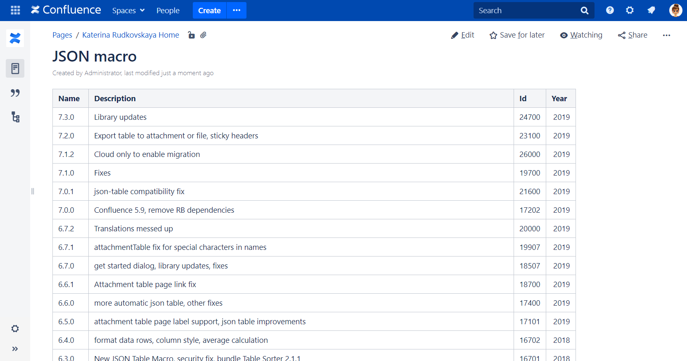
Task: Toggle Watching for this page
Action: tap(581, 35)
